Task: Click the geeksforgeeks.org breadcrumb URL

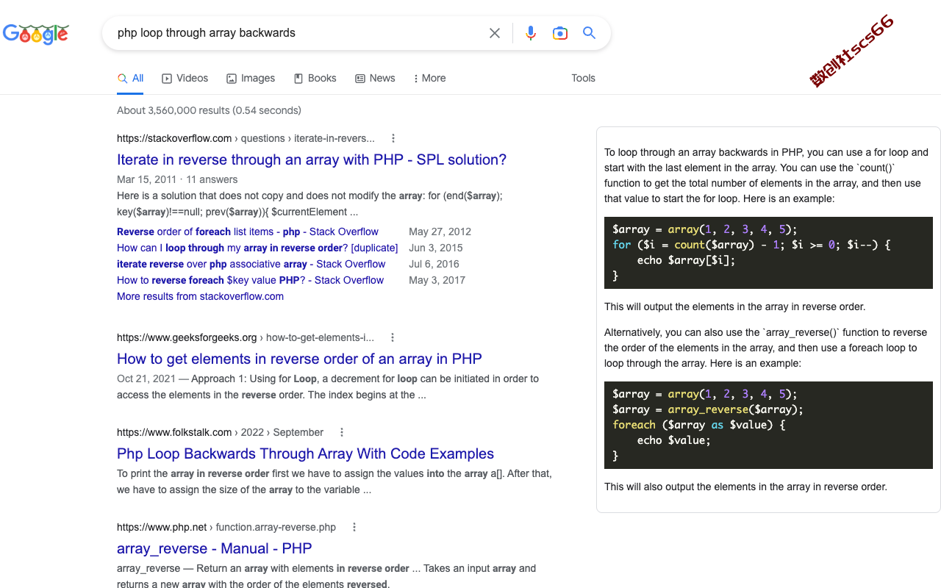Action: 246,337
